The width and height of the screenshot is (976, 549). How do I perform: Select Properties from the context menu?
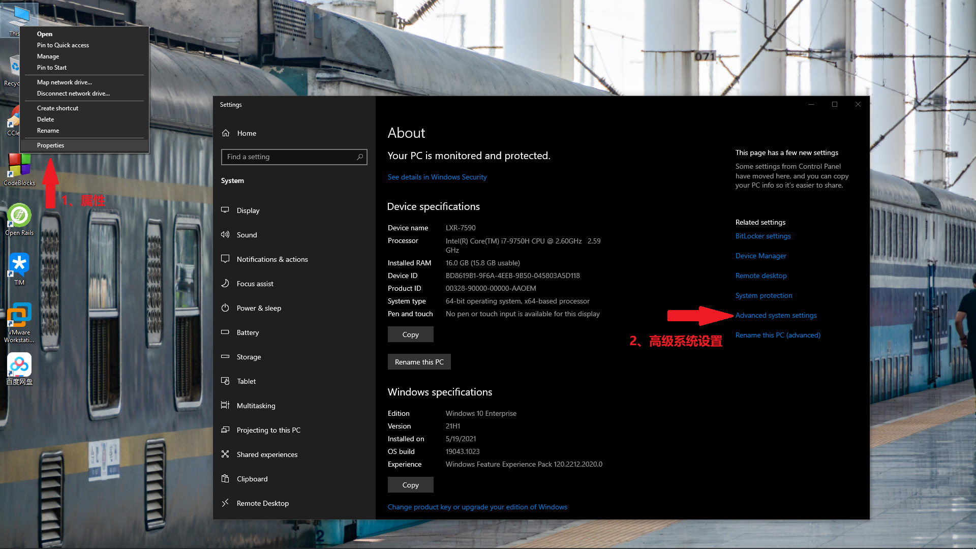tap(50, 145)
